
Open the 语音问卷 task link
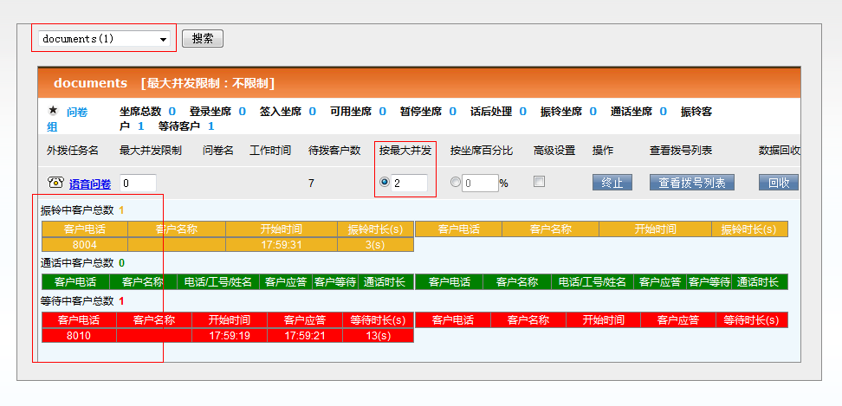pos(90,184)
